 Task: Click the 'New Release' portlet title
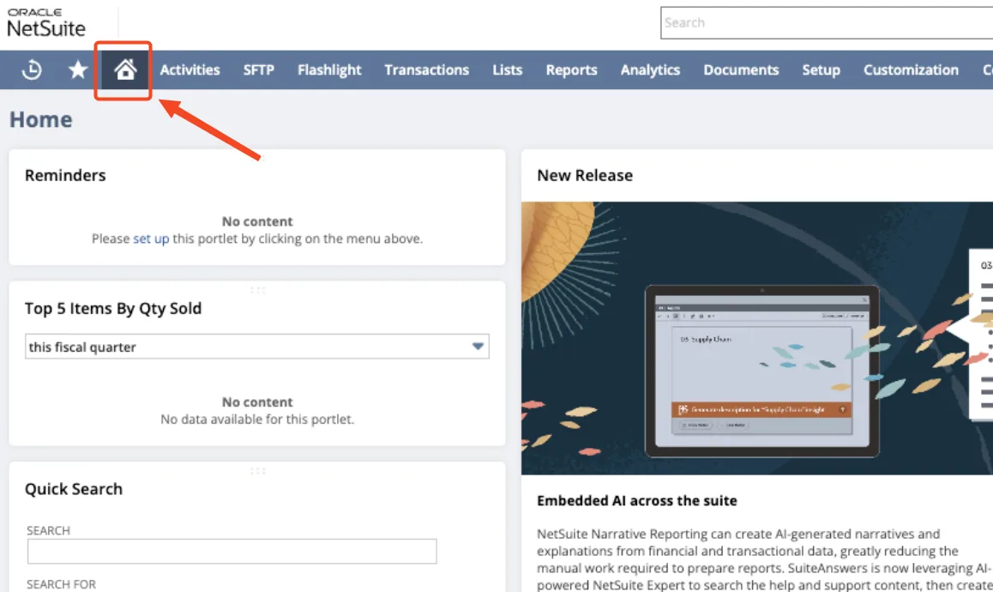[x=585, y=176]
